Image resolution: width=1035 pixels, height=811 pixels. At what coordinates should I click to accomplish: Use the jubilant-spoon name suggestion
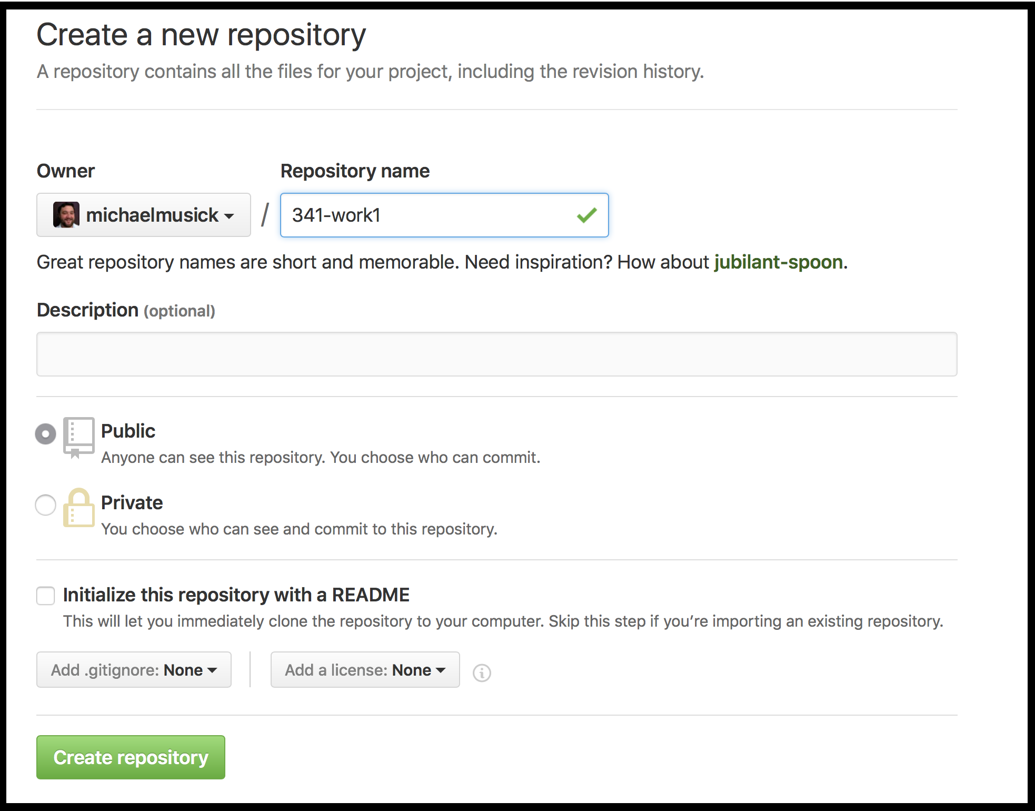(779, 262)
